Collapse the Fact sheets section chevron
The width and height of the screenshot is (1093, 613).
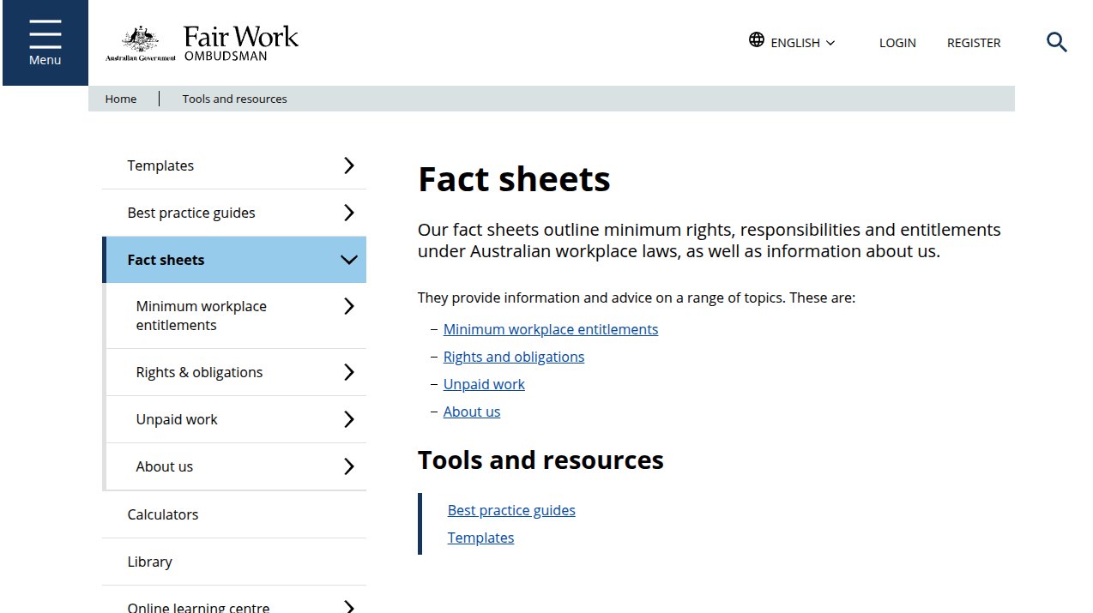click(x=348, y=260)
